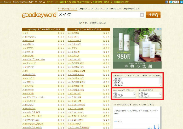
Task: Open Bing keyword メイクの仕方 50代
Action: (x=76, y=90)
